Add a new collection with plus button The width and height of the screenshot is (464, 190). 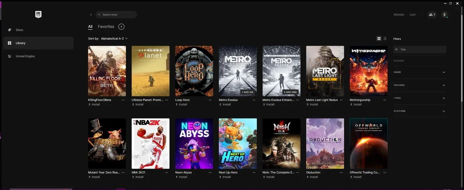[121, 26]
